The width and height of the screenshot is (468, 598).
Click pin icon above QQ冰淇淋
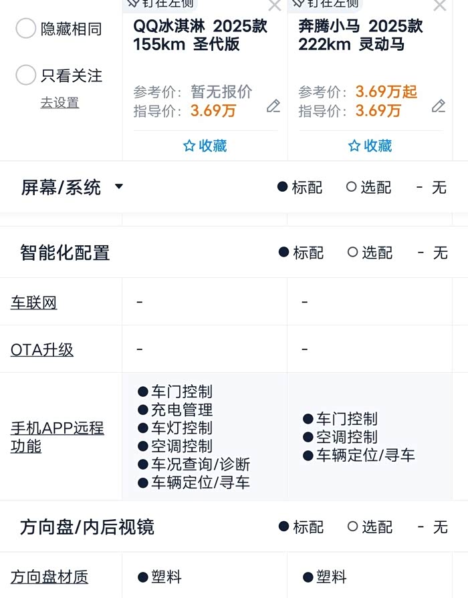click(132, 3)
